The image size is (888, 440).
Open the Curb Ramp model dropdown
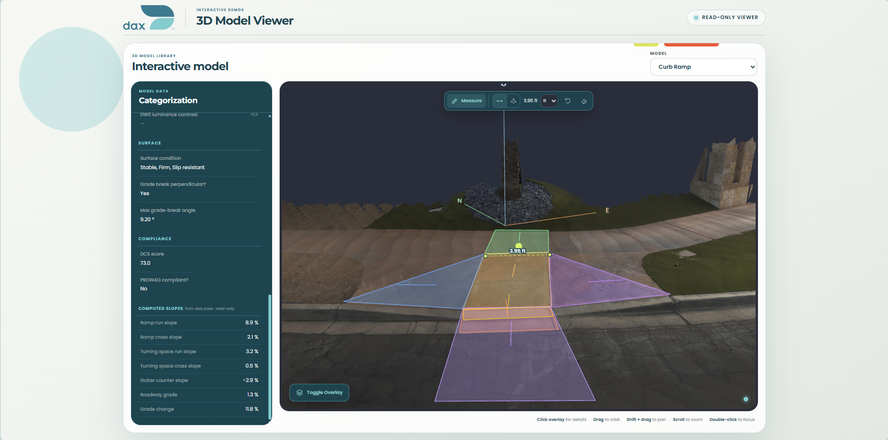click(703, 67)
